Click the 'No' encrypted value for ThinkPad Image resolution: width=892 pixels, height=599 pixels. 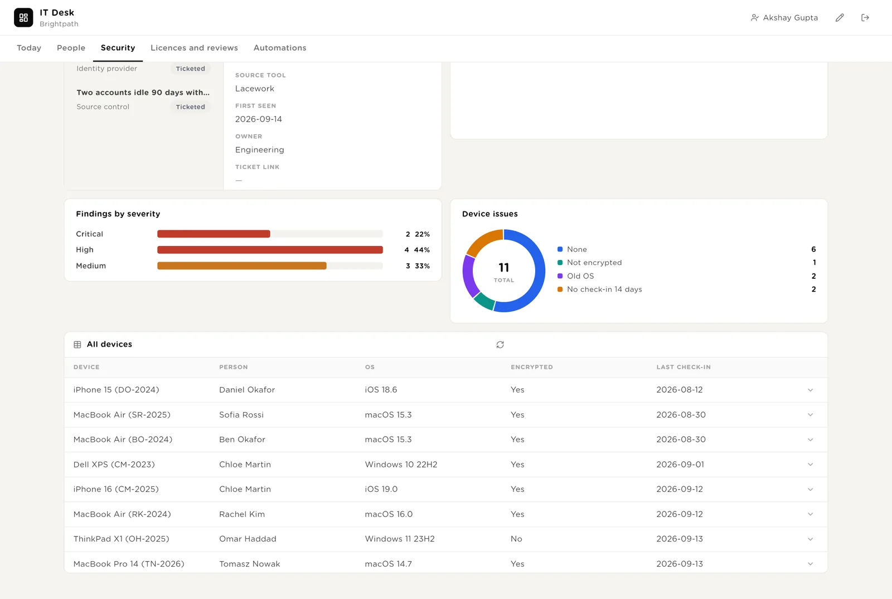click(x=516, y=539)
